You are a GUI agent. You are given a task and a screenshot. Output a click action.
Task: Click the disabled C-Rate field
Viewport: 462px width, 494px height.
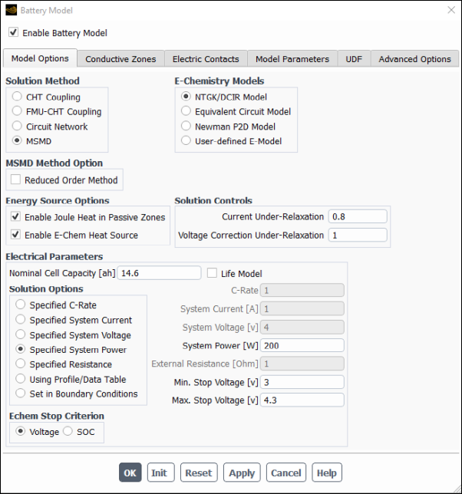302,290
